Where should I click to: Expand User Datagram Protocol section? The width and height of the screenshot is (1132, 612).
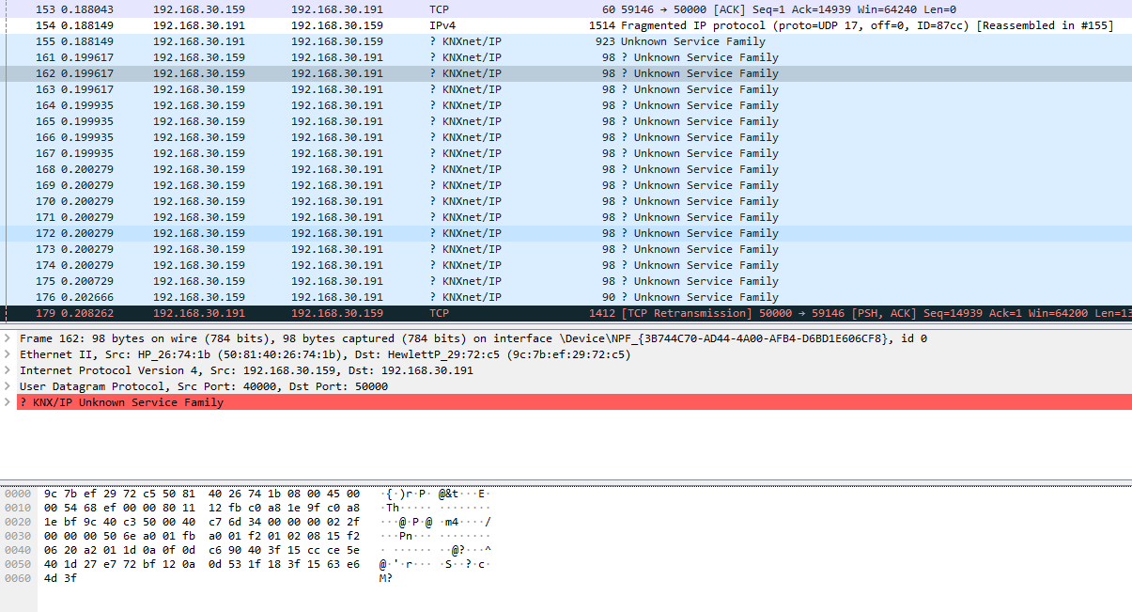8,386
